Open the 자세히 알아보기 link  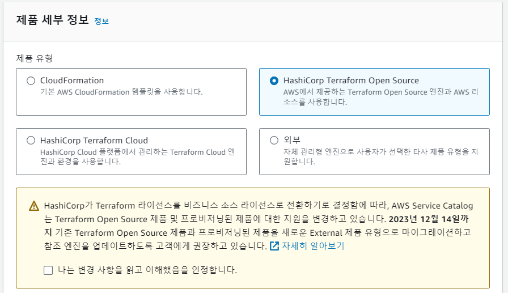[312, 246]
